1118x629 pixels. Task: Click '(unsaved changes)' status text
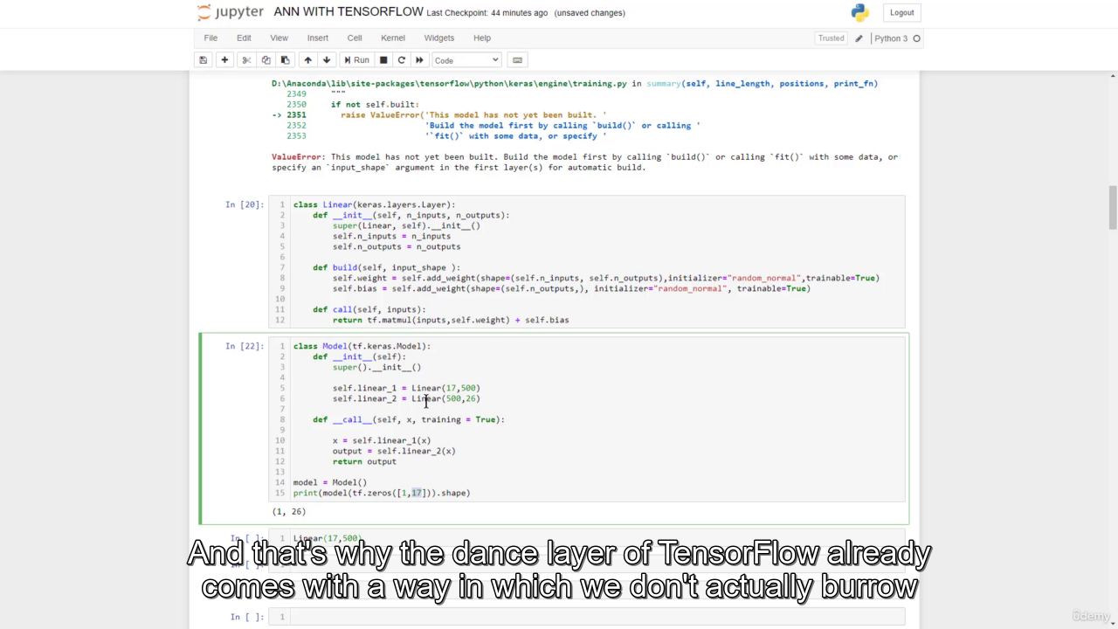click(590, 13)
